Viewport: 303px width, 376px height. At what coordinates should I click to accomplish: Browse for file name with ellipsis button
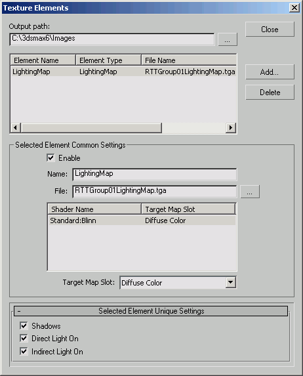coord(250,192)
